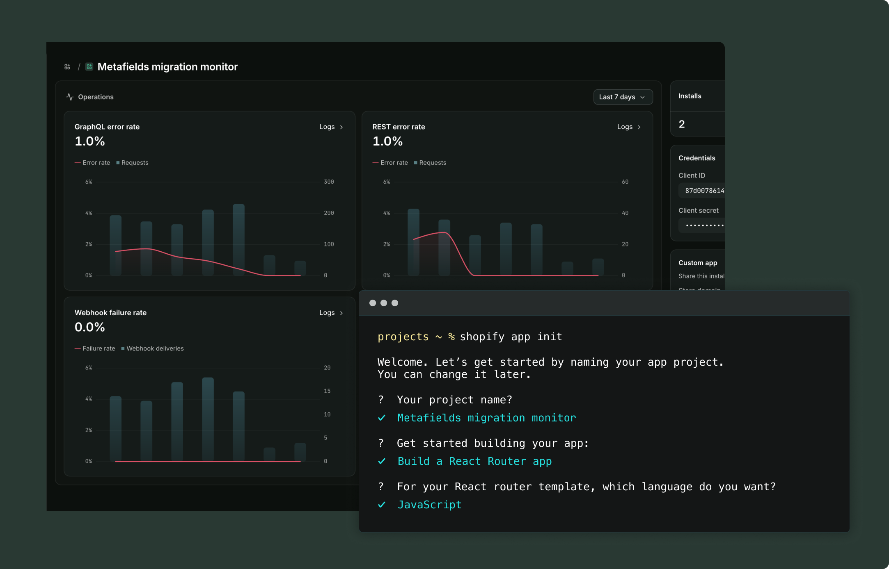Click the third terminal window dot
889x569 pixels.
395,303
